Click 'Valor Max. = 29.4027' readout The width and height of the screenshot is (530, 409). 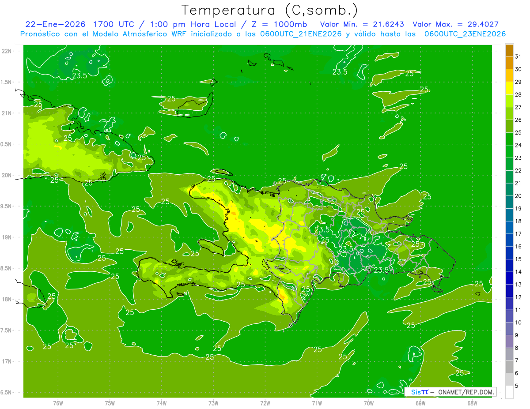455,24
